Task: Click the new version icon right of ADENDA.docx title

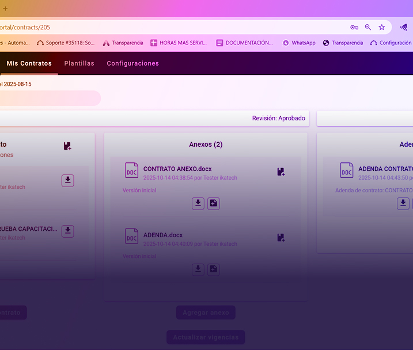Action: (x=281, y=237)
